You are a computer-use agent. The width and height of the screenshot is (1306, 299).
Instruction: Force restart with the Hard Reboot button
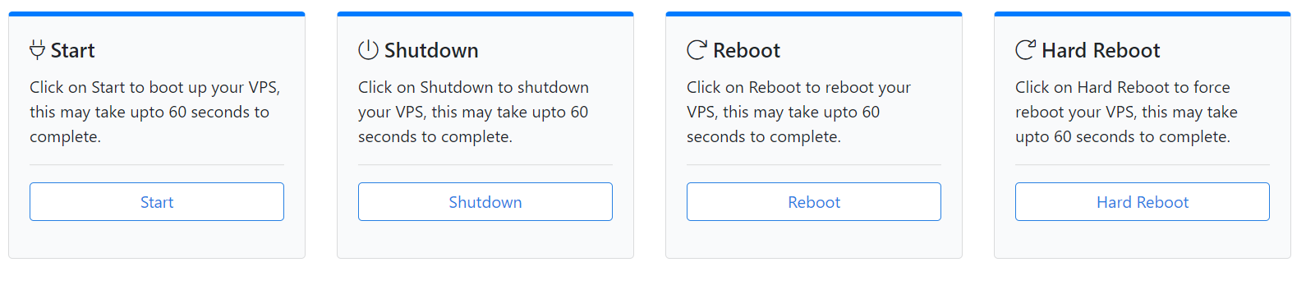pos(1143,202)
